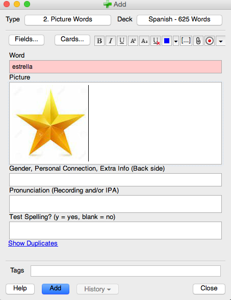The width and height of the screenshot is (231, 300).
Task: Toggle italic text formatting
Action: click(111, 41)
